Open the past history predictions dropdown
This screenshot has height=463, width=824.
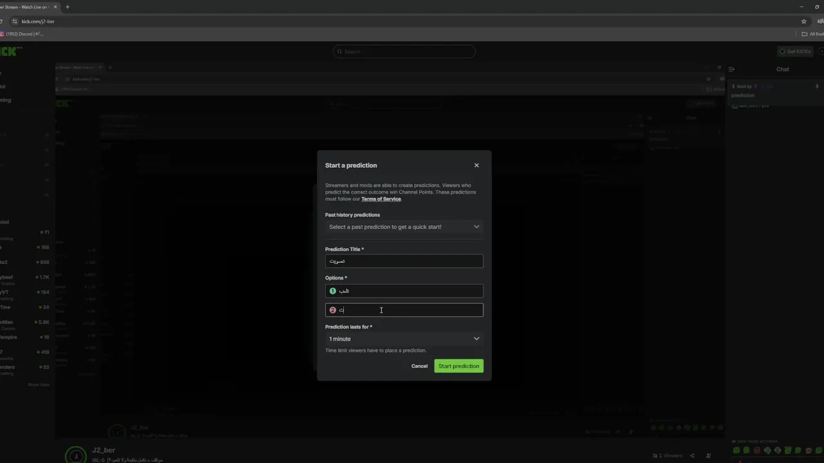(404, 227)
